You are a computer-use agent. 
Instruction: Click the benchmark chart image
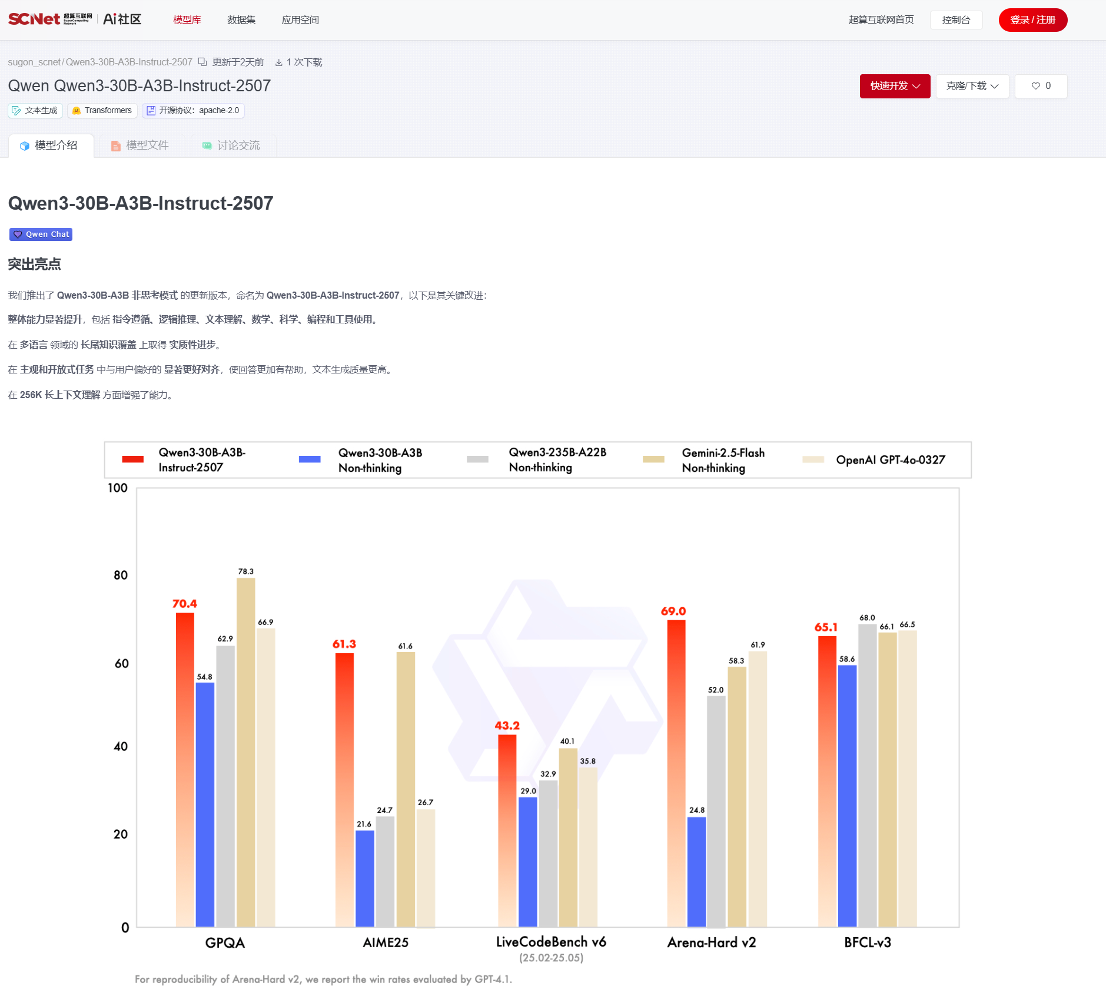pos(538,713)
